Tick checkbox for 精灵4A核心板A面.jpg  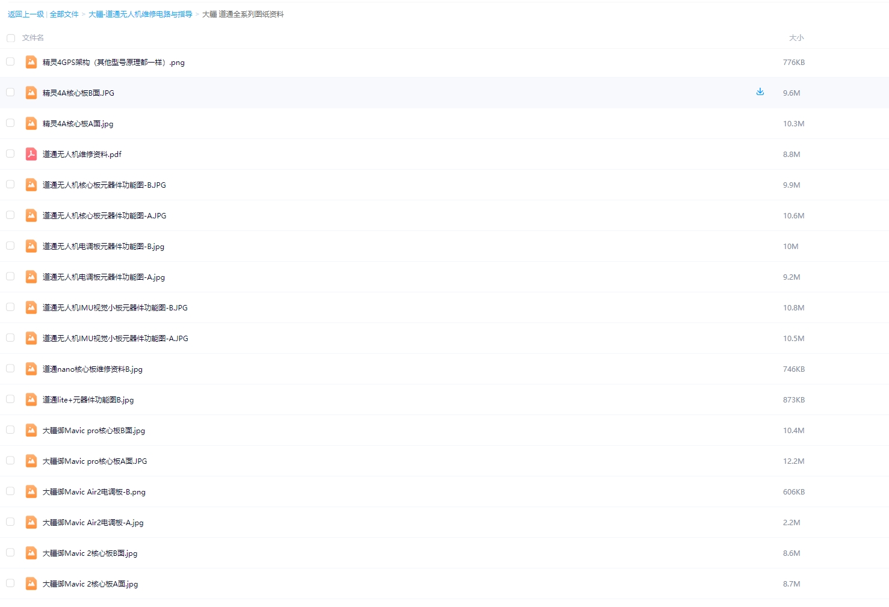pos(10,123)
